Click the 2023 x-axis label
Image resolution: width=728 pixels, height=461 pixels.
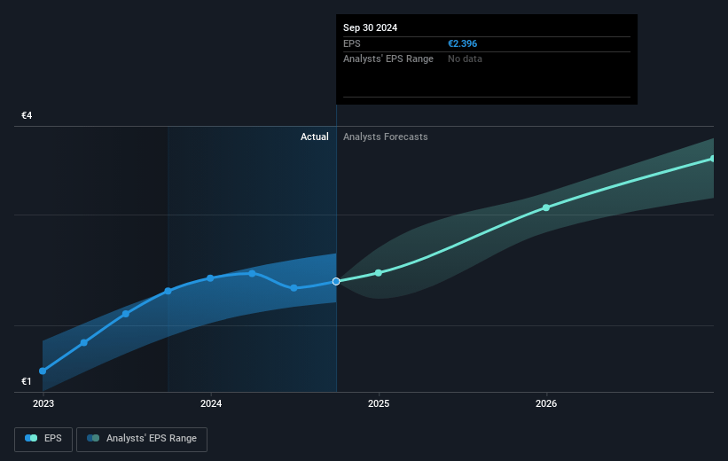43,404
